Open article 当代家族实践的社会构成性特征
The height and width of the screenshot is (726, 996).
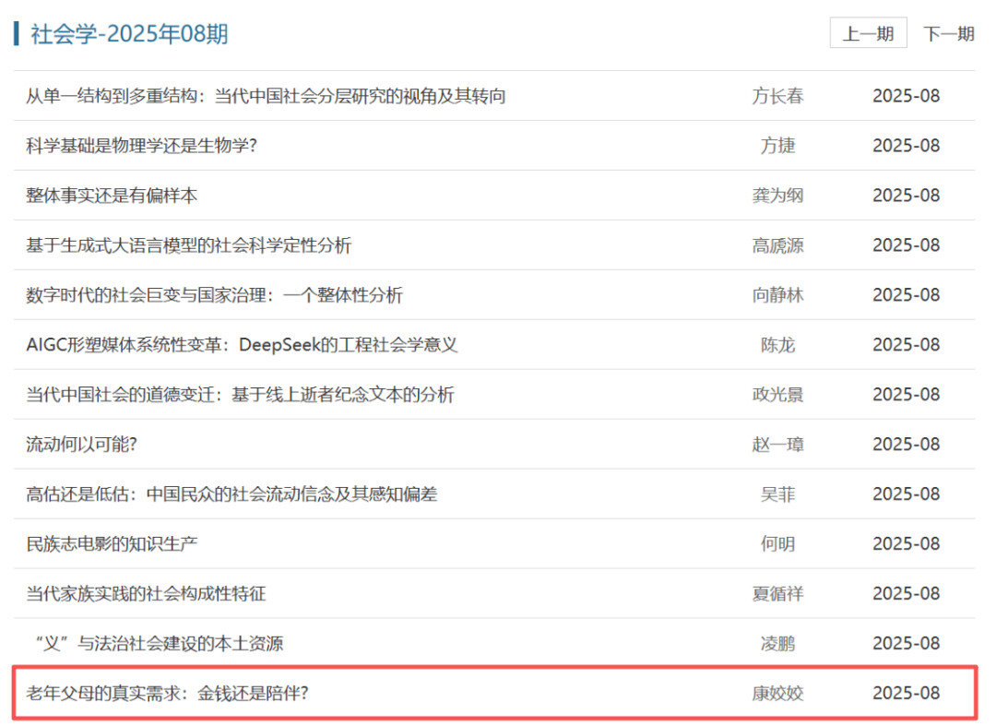click(x=146, y=593)
